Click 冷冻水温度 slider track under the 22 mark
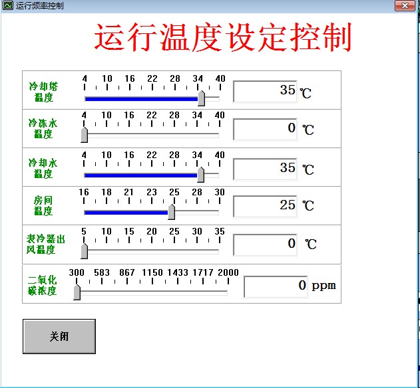 coord(152,135)
